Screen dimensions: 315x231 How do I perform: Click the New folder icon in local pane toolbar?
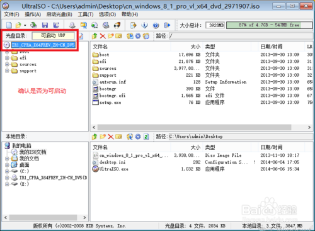[103, 137]
